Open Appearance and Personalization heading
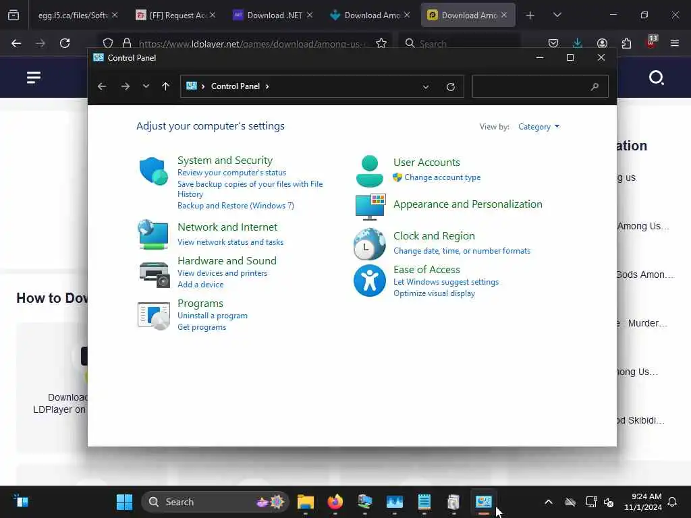The image size is (691, 518). pyautogui.click(x=468, y=204)
